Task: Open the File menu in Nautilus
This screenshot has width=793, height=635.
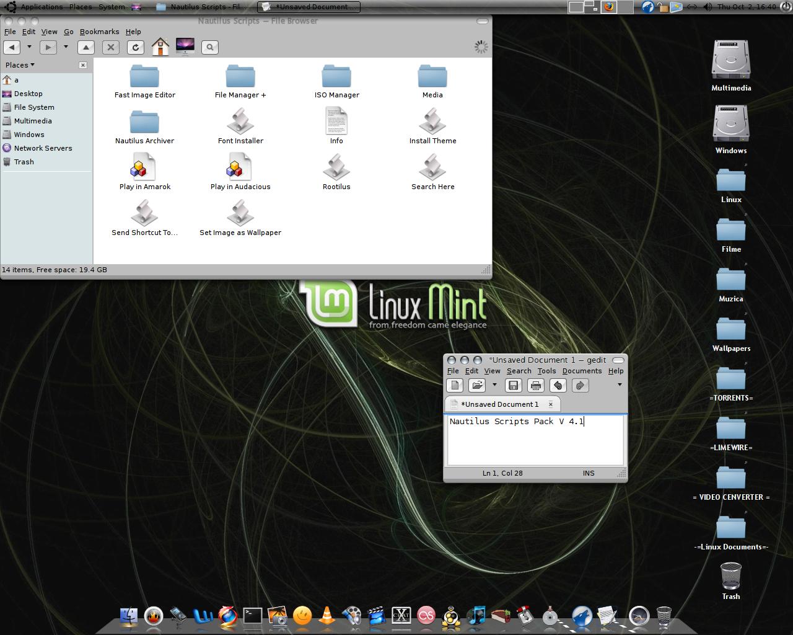Action: 10,32
